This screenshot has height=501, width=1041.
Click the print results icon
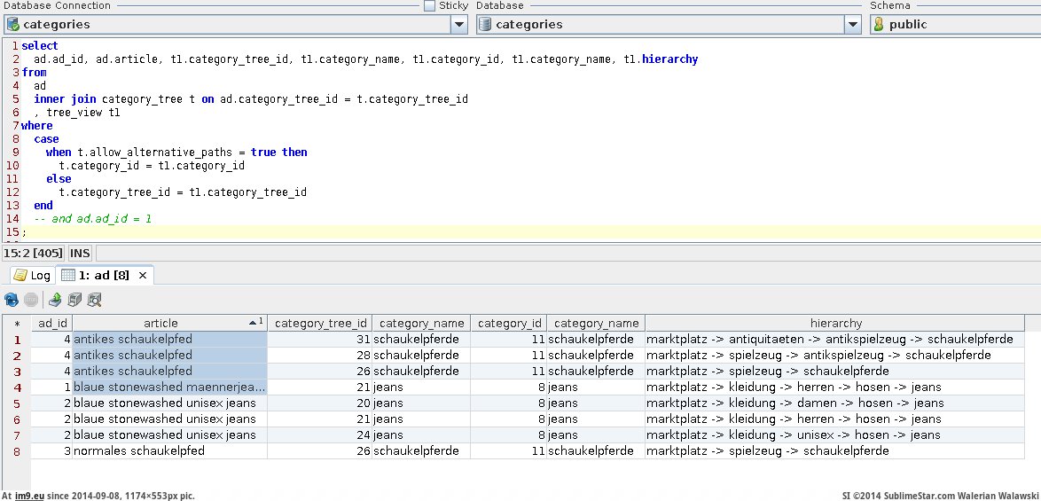pos(75,300)
